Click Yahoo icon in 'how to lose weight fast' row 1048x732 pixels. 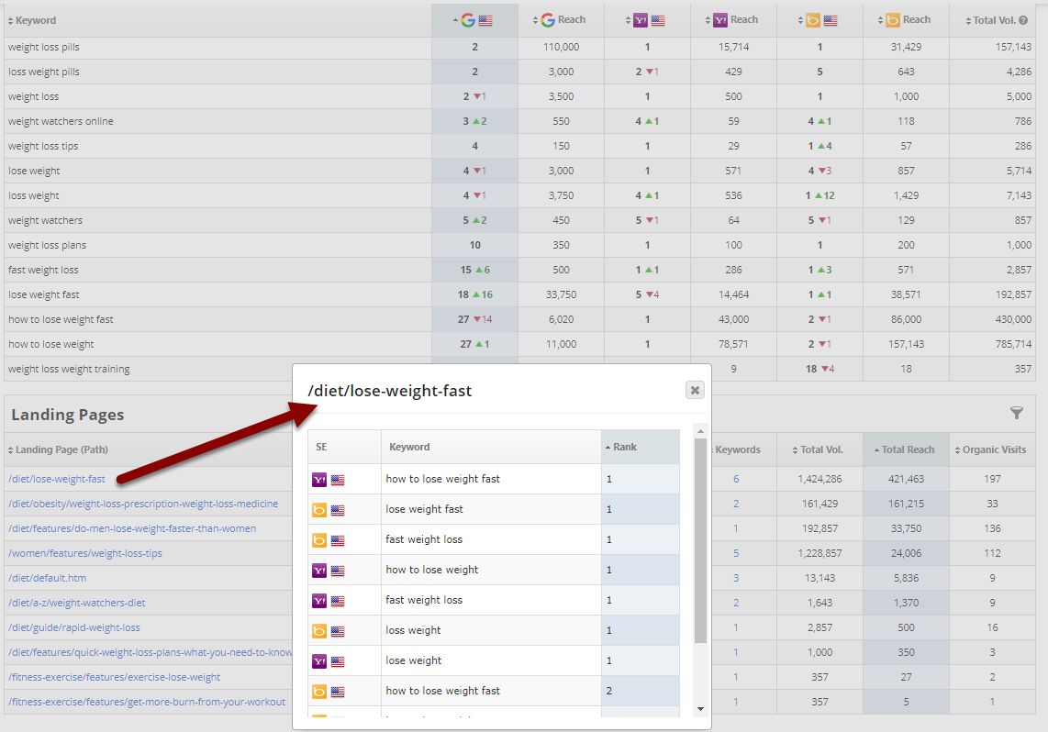click(x=319, y=479)
